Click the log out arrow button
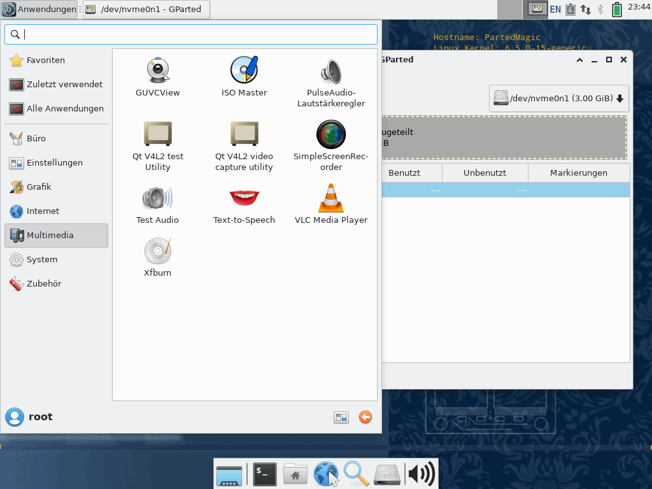 [x=365, y=417]
